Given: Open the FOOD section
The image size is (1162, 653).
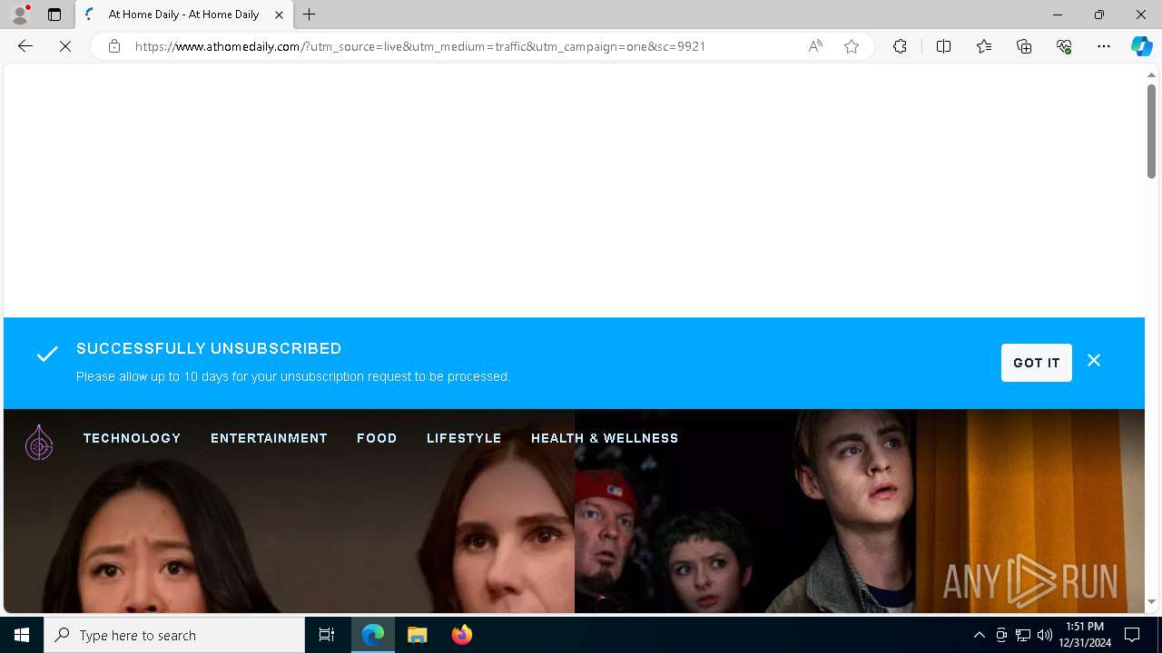Looking at the screenshot, I should point(377,438).
